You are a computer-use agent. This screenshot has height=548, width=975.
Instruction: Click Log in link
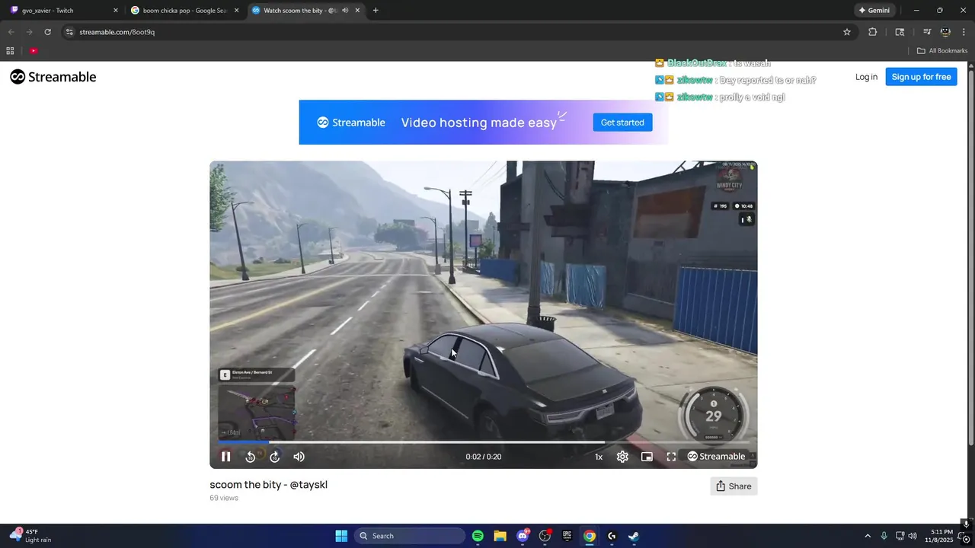pyautogui.click(x=866, y=77)
